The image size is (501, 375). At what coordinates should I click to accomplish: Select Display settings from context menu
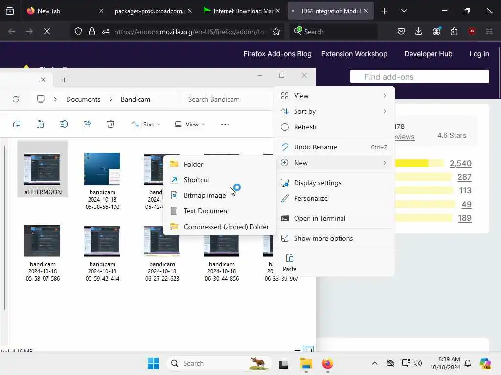[334, 183]
